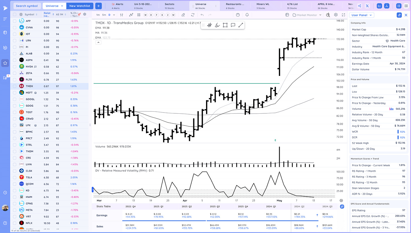
Task: Open the app logo home icon
Action: point(5,8)
